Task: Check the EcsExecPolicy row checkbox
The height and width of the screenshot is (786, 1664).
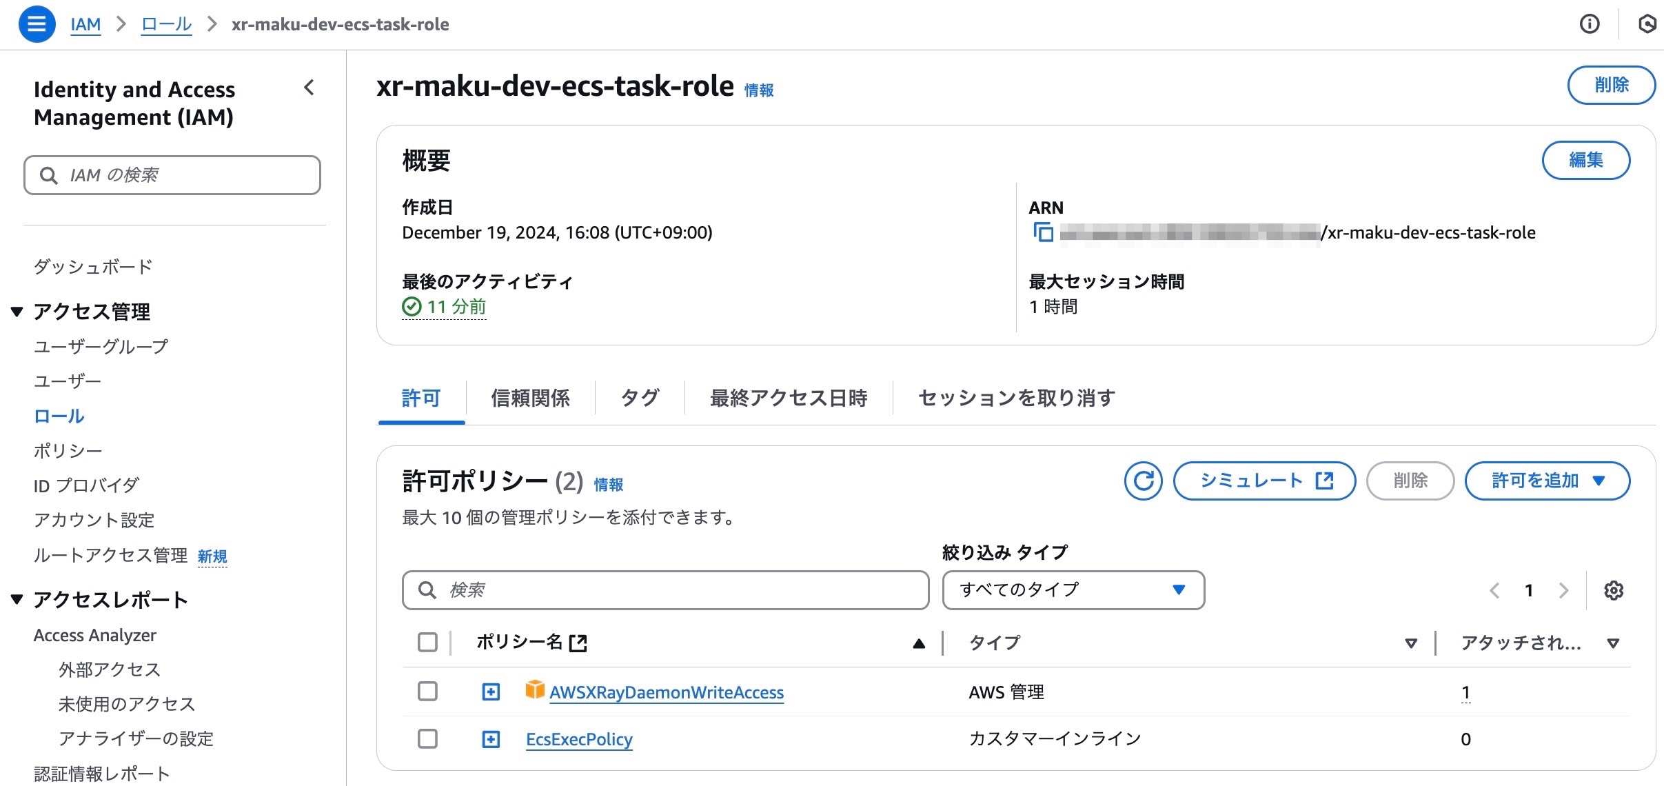Action: 427,739
